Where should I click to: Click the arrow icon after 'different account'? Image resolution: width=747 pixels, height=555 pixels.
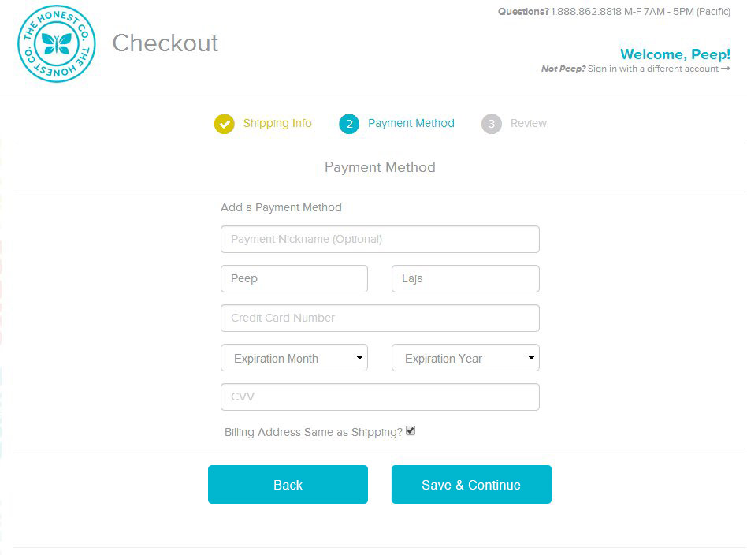[x=726, y=69]
